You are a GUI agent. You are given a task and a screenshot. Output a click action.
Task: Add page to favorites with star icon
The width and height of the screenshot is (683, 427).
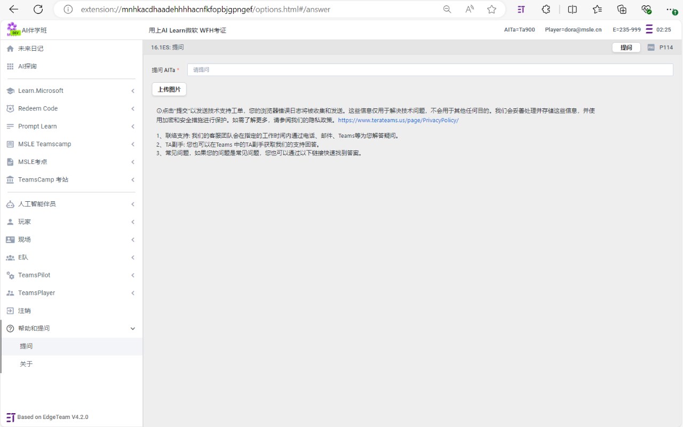coord(491,9)
